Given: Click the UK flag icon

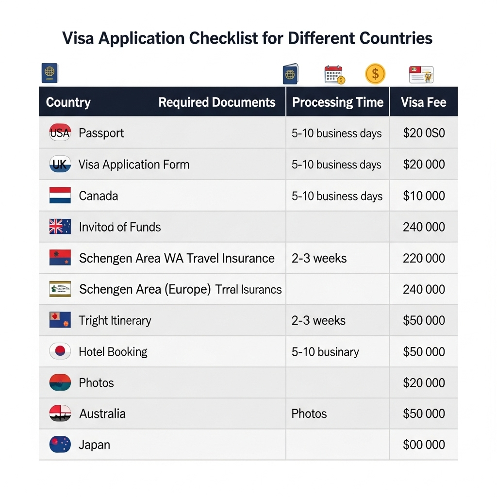Looking at the screenshot, I should tap(60, 165).
